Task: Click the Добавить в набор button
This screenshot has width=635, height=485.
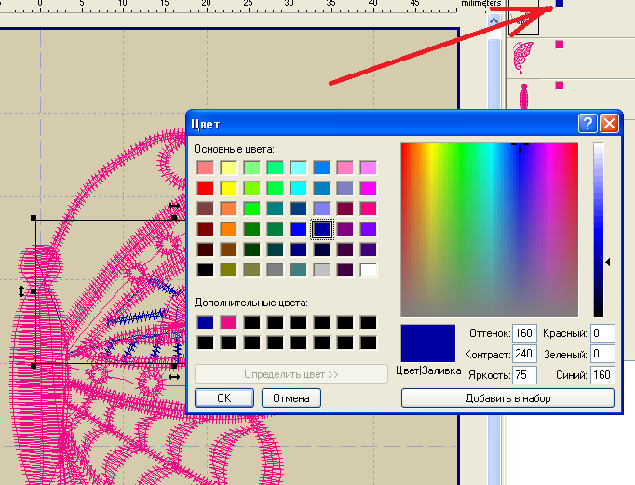Action: 507,398
